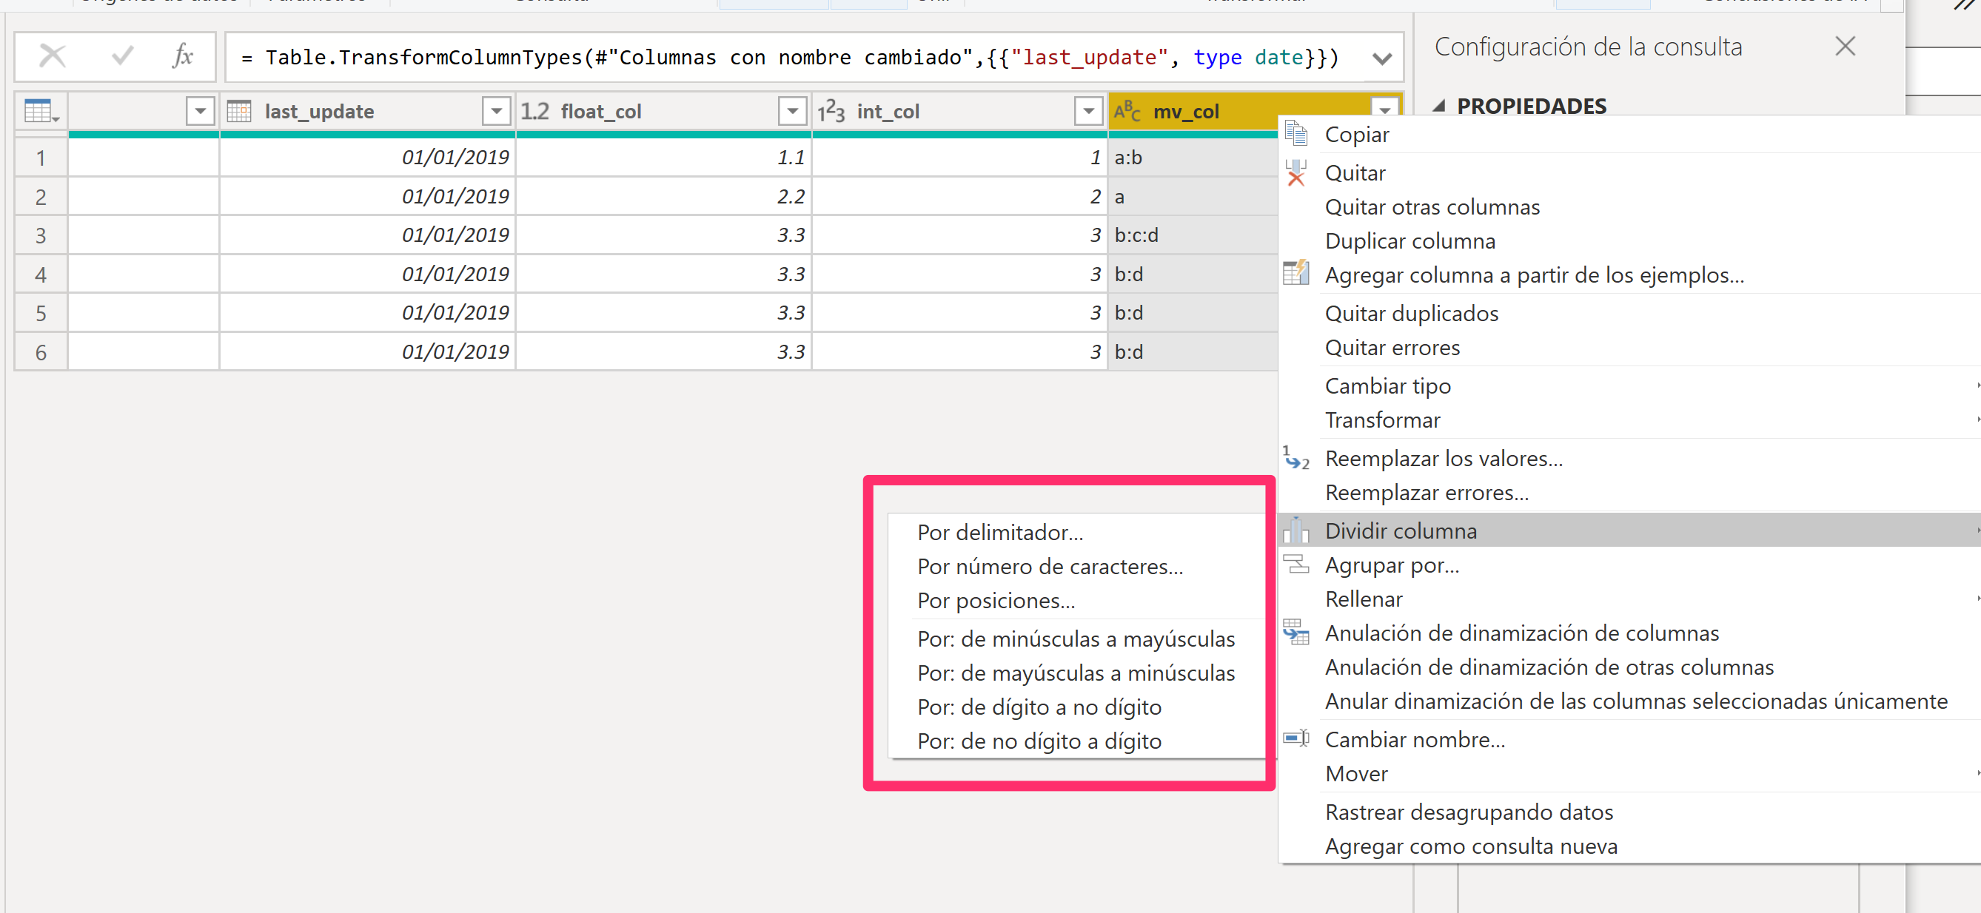The height and width of the screenshot is (913, 1981).
Task: Expand the formula bar with the chevron
Action: (x=1382, y=58)
